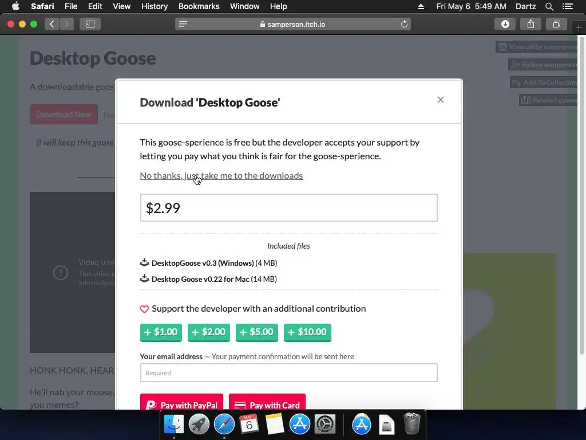Click dimmed 'View all by samperson' link
This screenshot has height=440, width=586.
point(537,47)
